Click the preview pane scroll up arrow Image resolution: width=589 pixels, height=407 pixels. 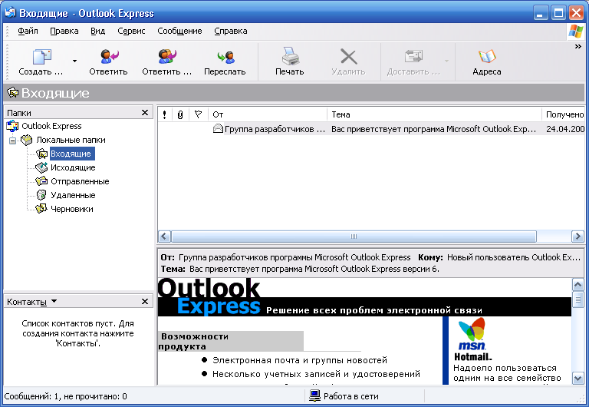tap(577, 285)
